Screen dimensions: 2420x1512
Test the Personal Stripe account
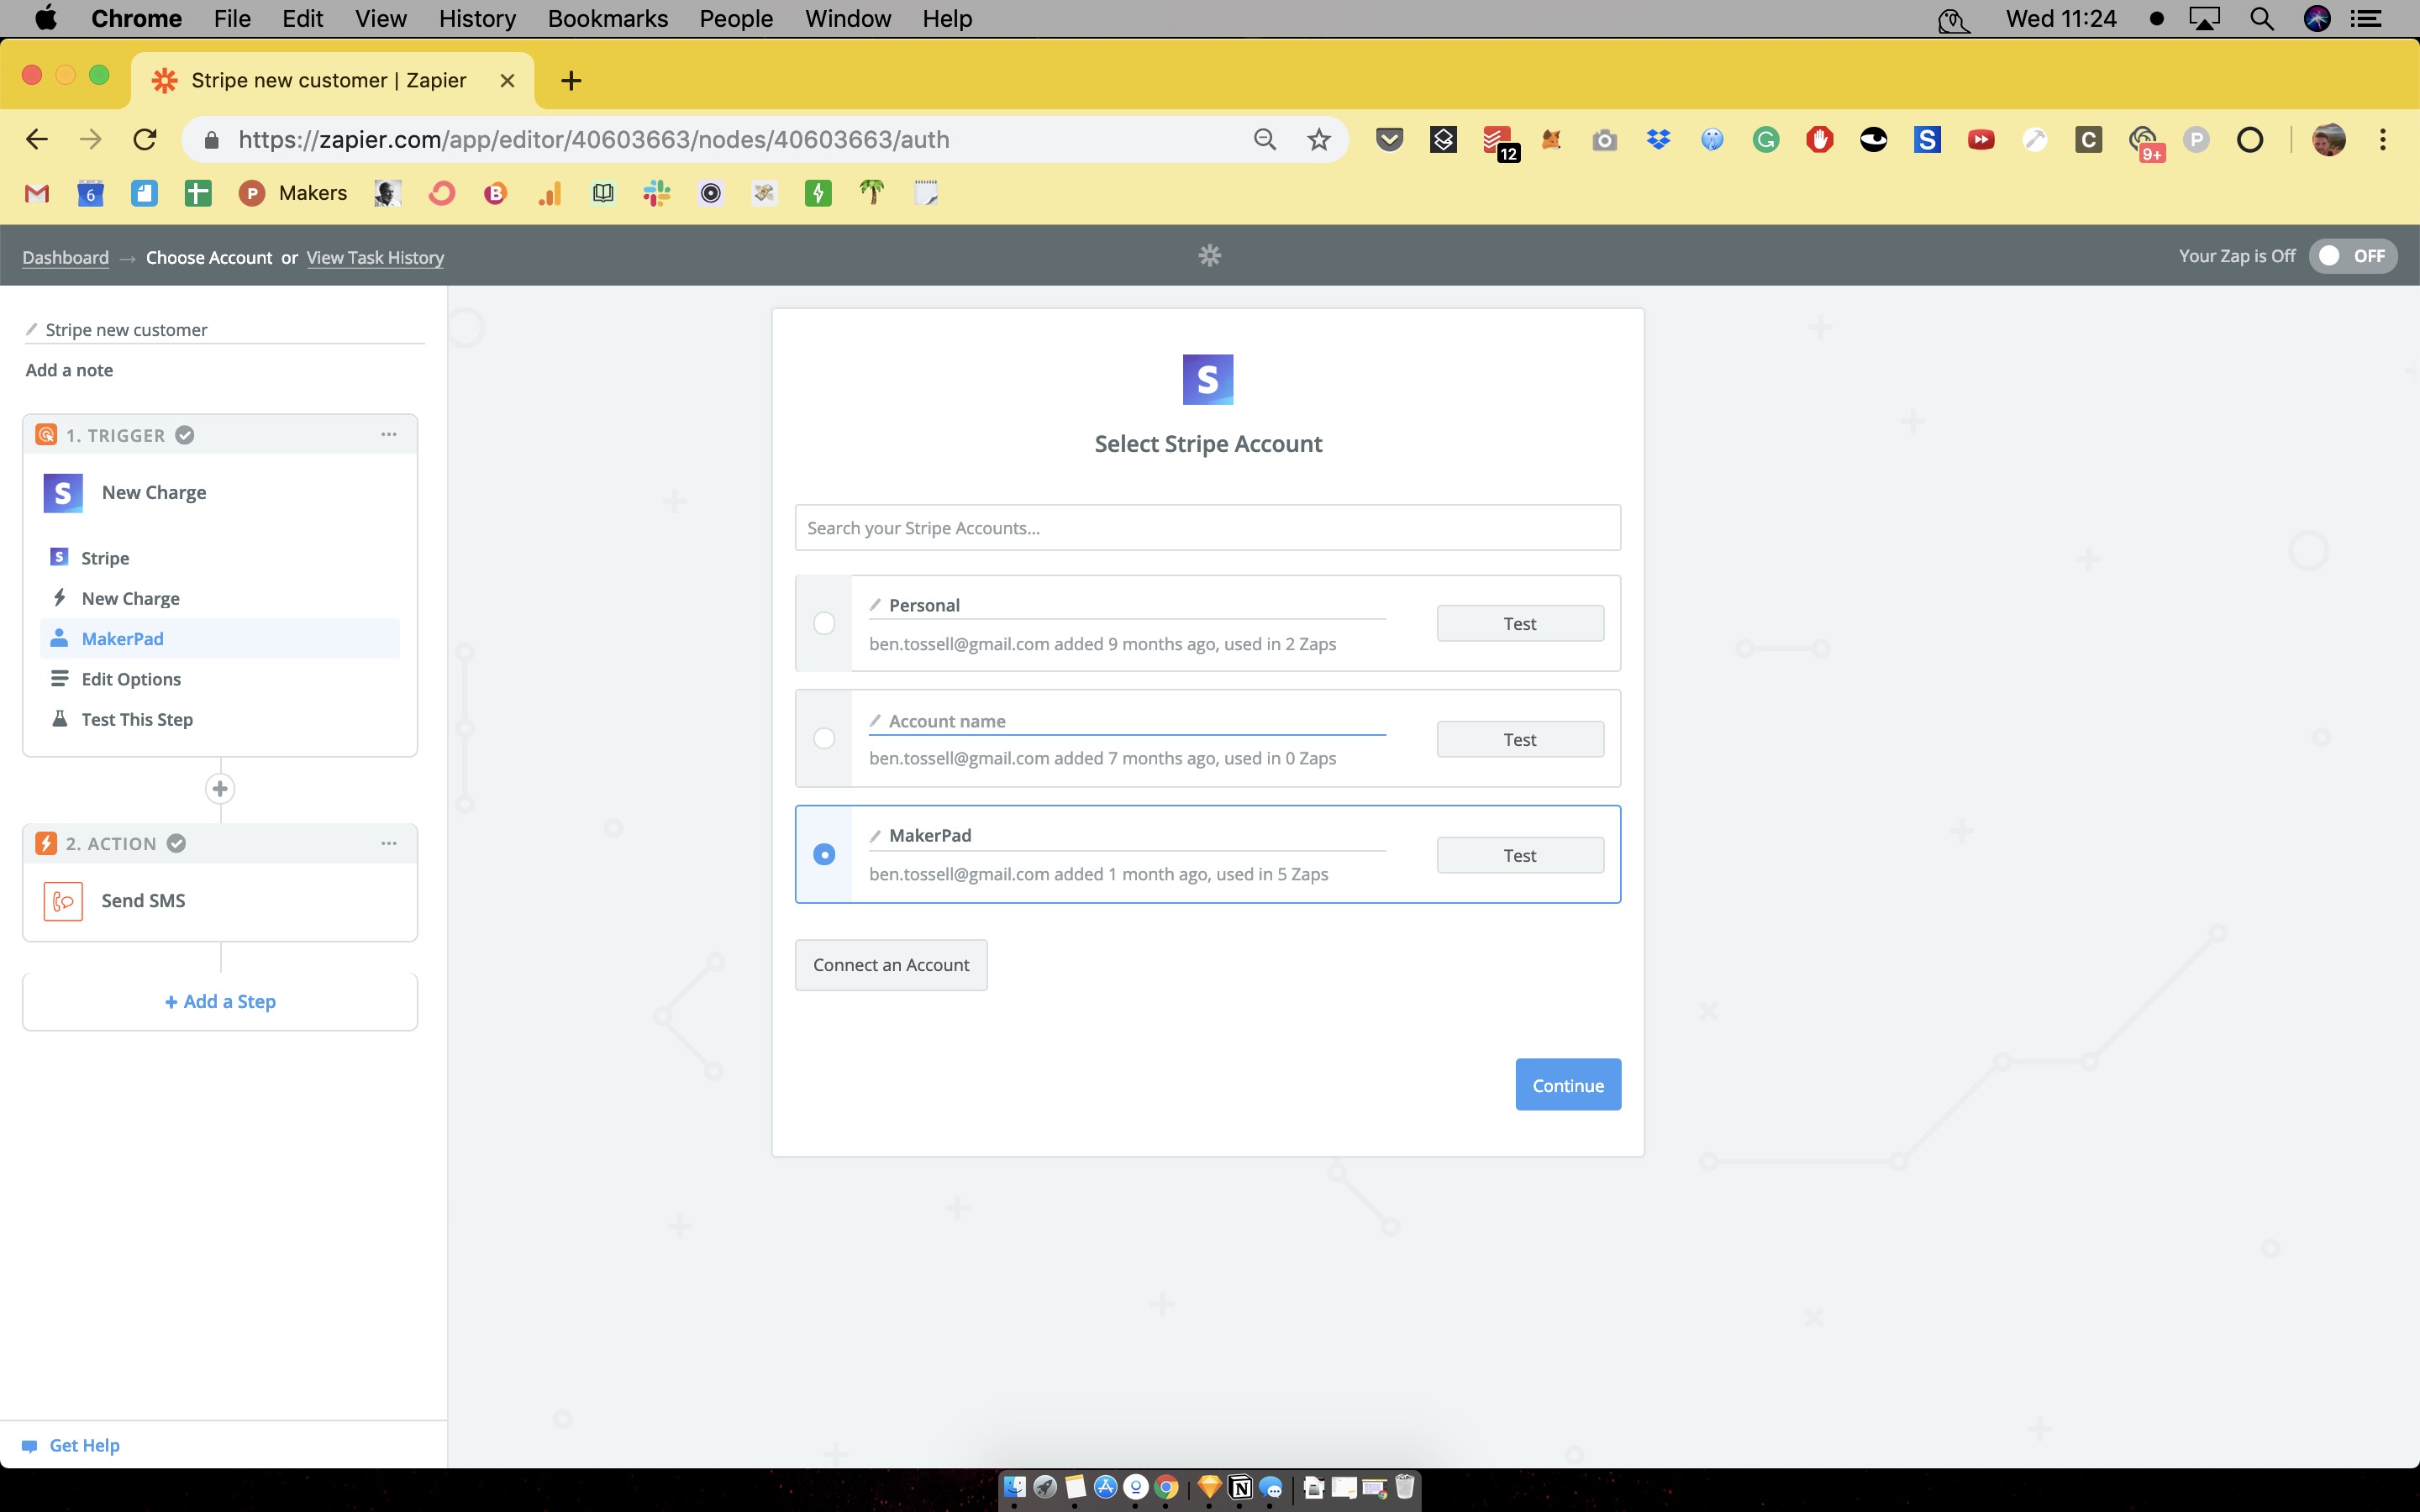[1520, 623]
